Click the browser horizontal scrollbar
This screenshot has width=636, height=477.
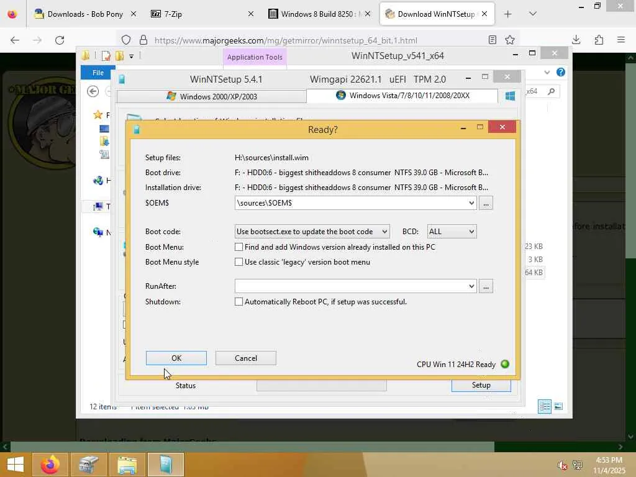tap(252, 447)
